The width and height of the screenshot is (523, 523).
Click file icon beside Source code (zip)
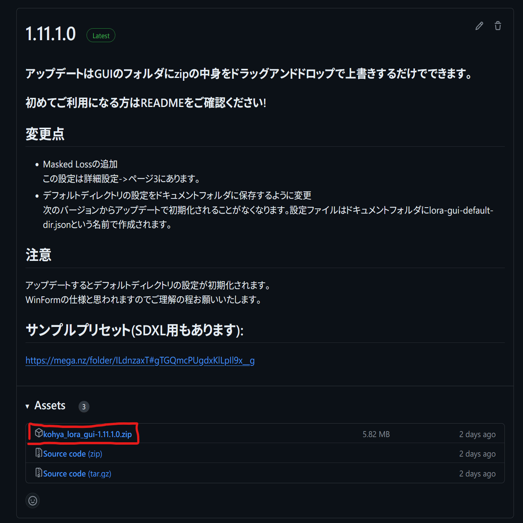39,453
